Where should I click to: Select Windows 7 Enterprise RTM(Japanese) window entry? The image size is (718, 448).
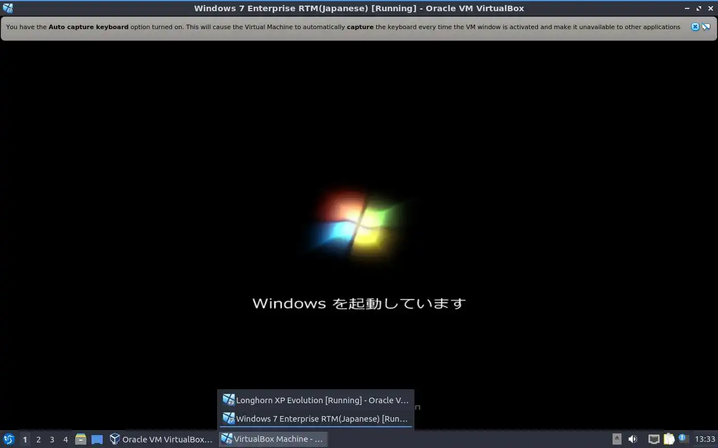[x=316, y=418]
